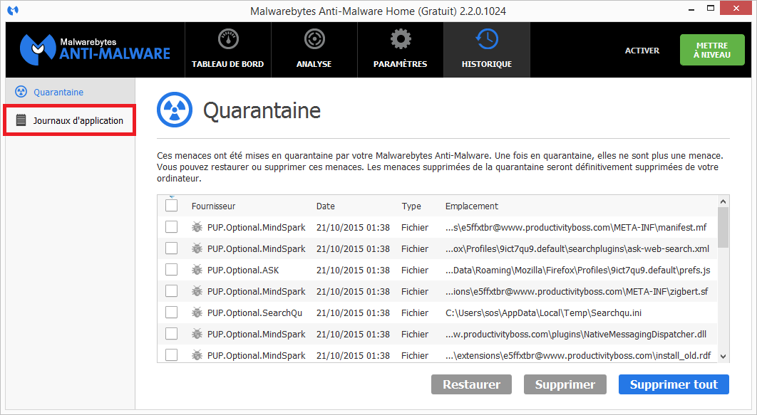The width and height of the screenshot is (757, 415).
Task: Open the Paramètres gear icon
Action: (x=400, y=40)
